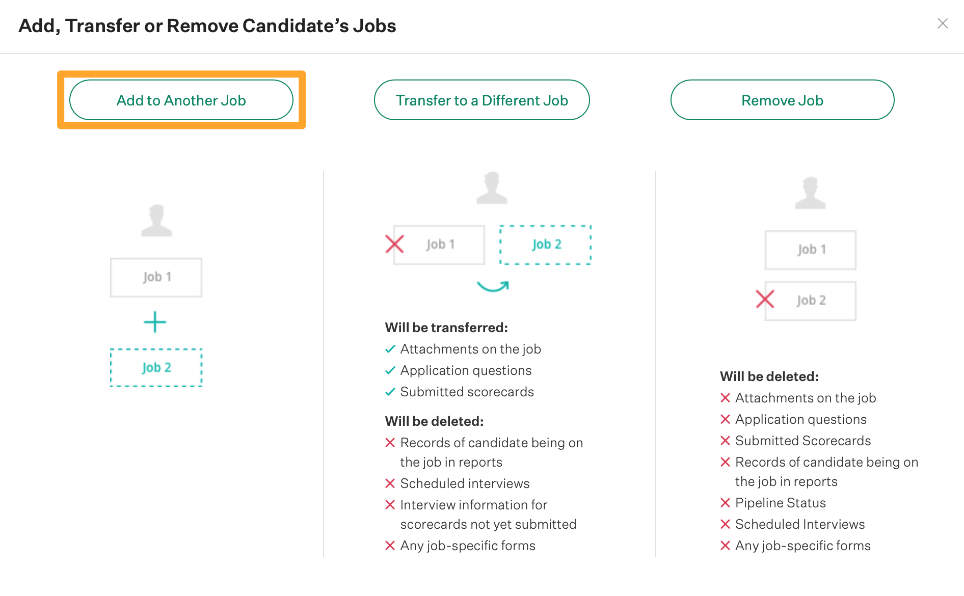Click the red X beside Job 2 under Remove Job

765,299
